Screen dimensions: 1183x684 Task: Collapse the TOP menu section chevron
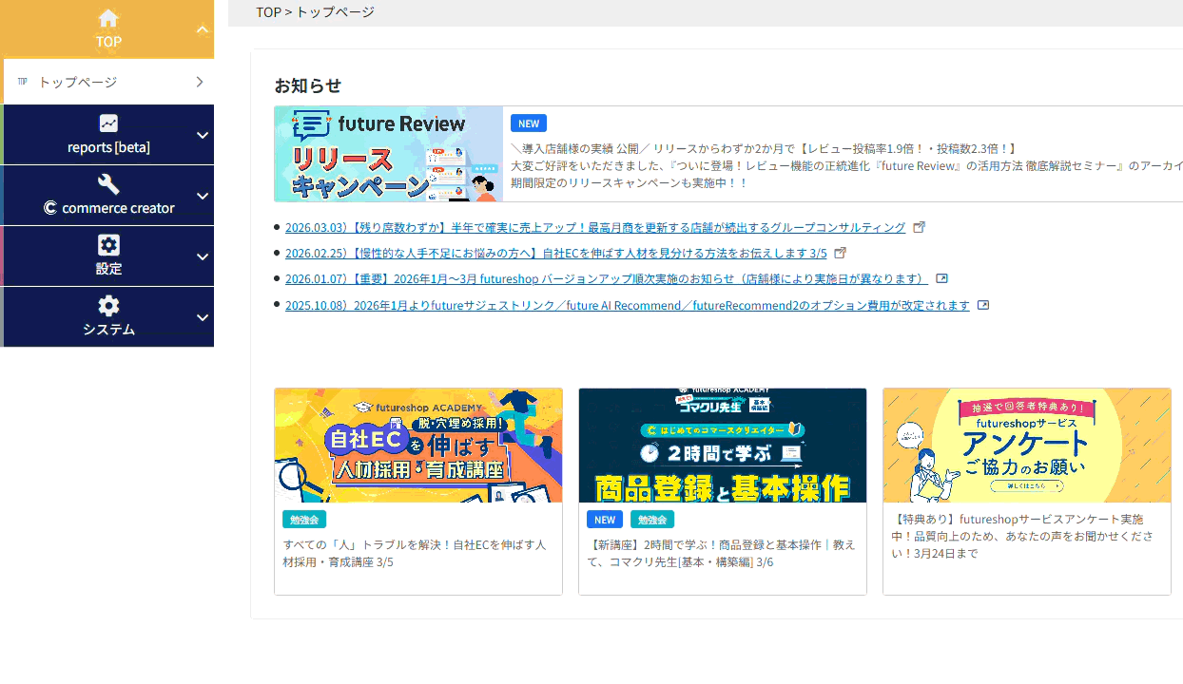pos(202,30)
